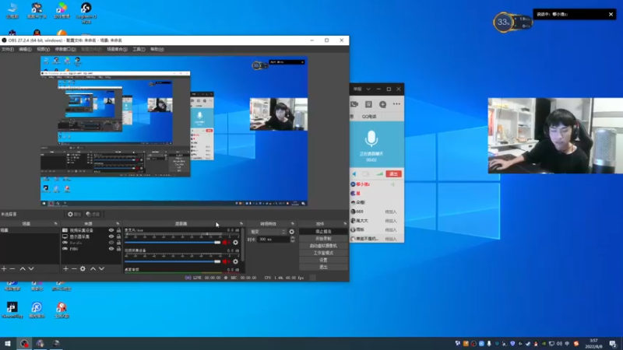The width and height of the screenshot is (623, 350).
Task: Open the 场景集合(S) menu in OBS
Action: pos(117,49)
